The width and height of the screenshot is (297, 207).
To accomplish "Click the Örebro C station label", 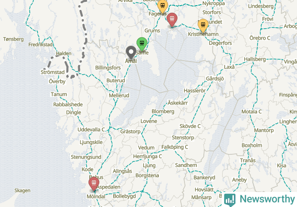I will tap(260, 38).
